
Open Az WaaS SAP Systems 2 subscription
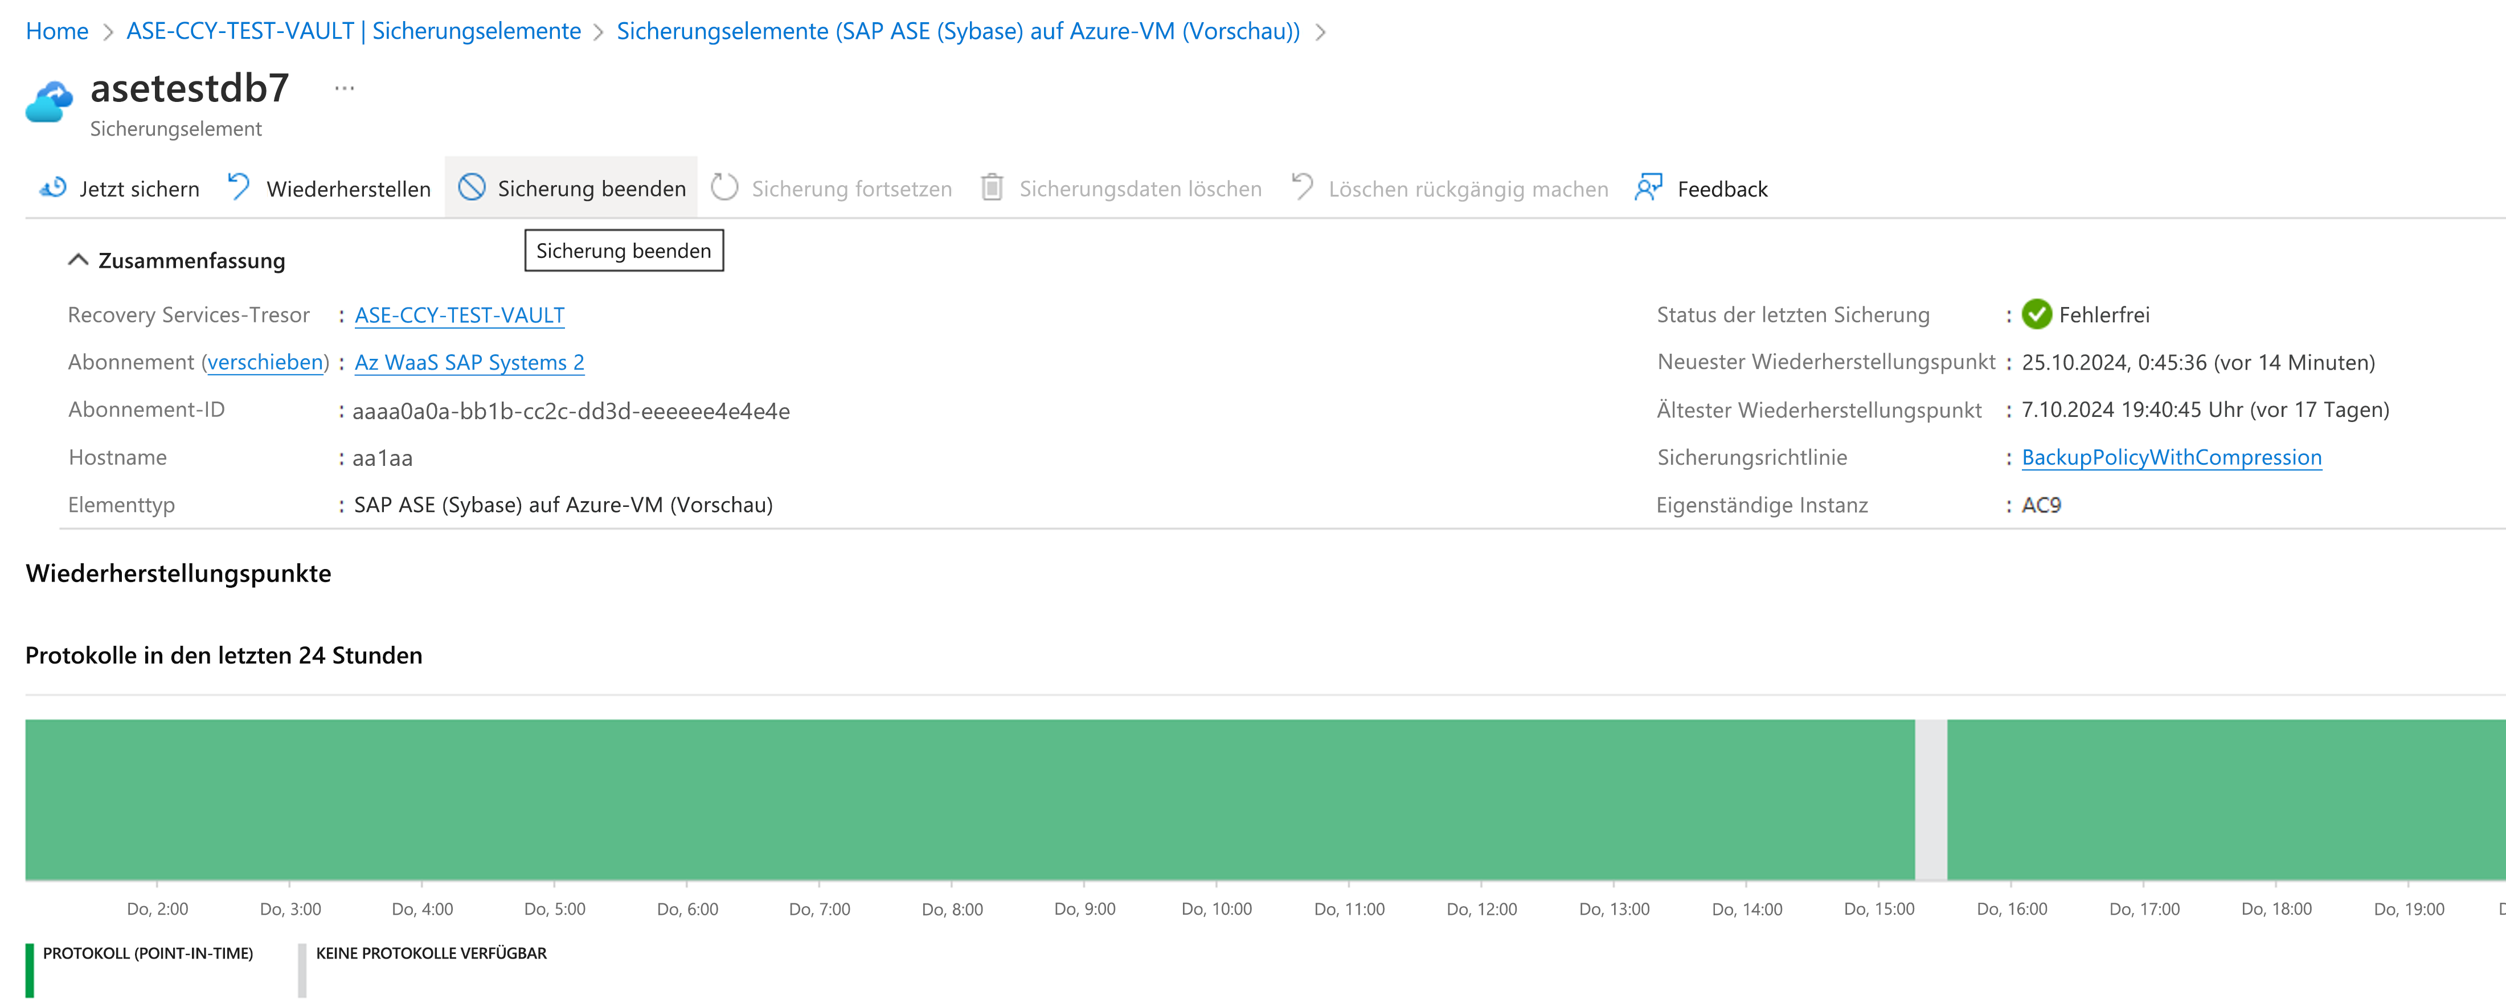(x=469, y=363)
